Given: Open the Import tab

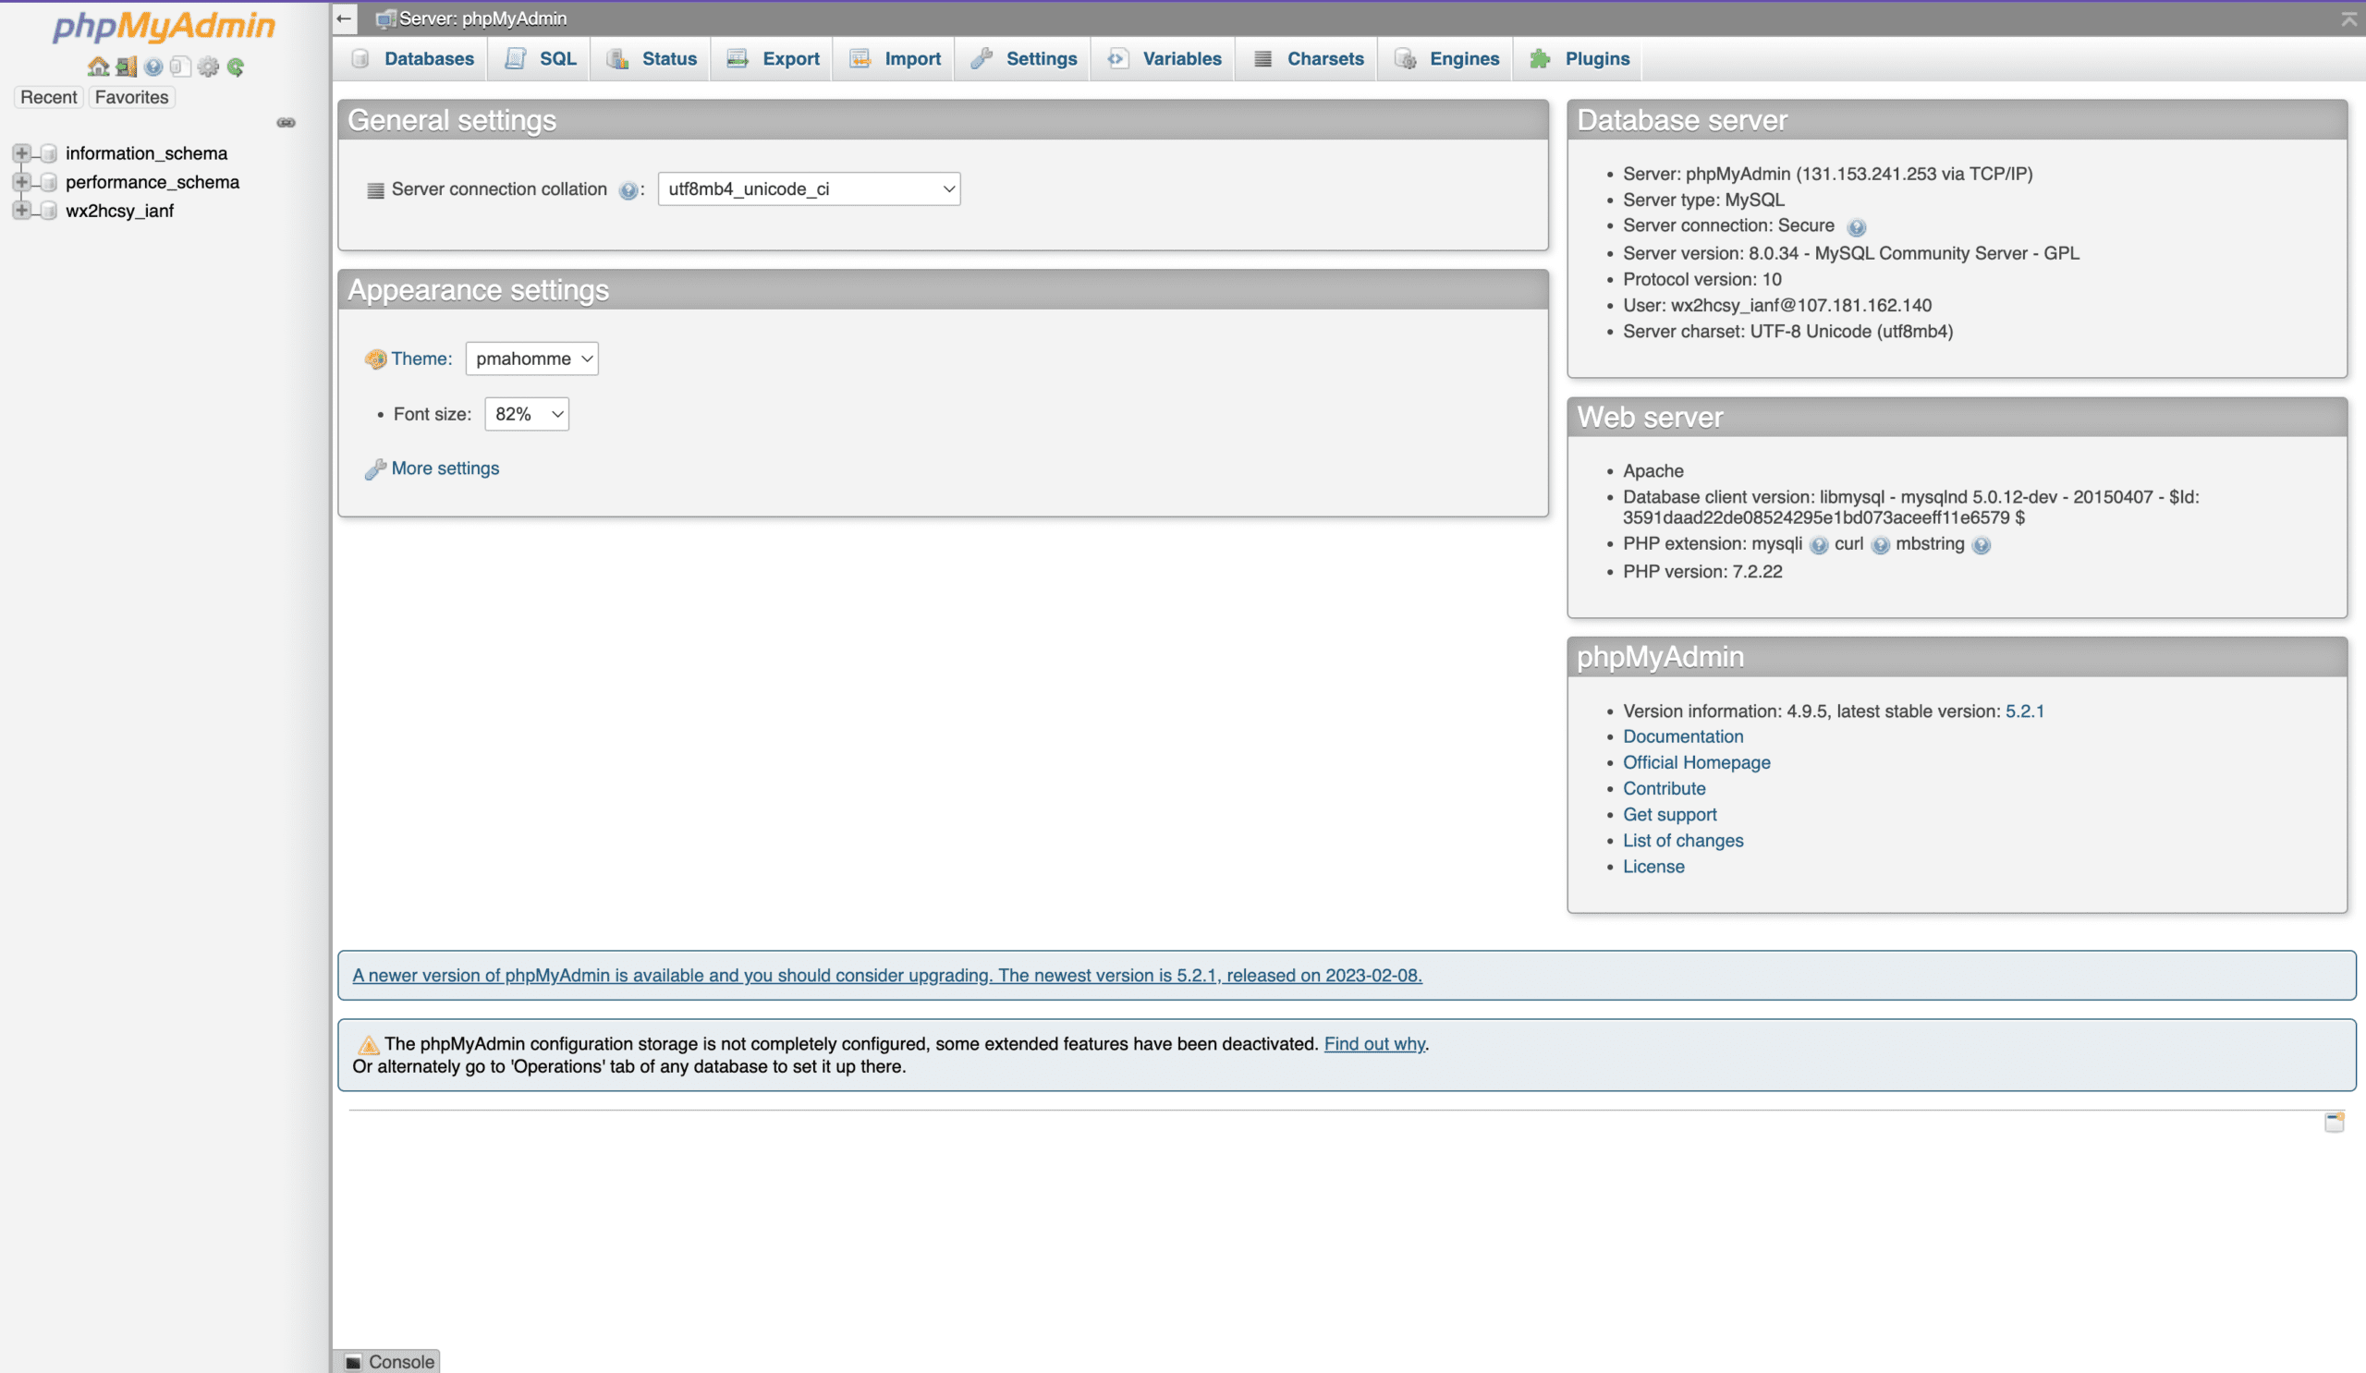Looking at the screenshot, I should (894, 58).
